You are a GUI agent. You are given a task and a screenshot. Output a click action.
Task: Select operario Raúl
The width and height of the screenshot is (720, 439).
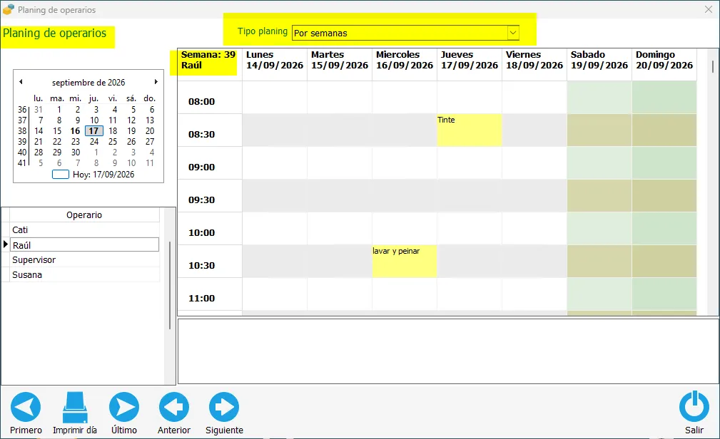[x=84, y=245]
